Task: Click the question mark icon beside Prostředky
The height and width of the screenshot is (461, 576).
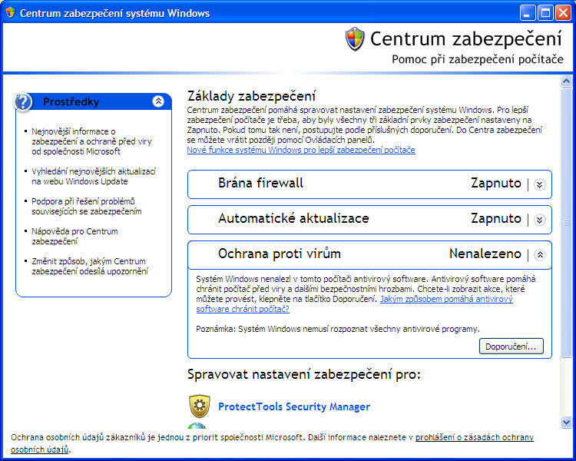Action: [x=25, y=101]
